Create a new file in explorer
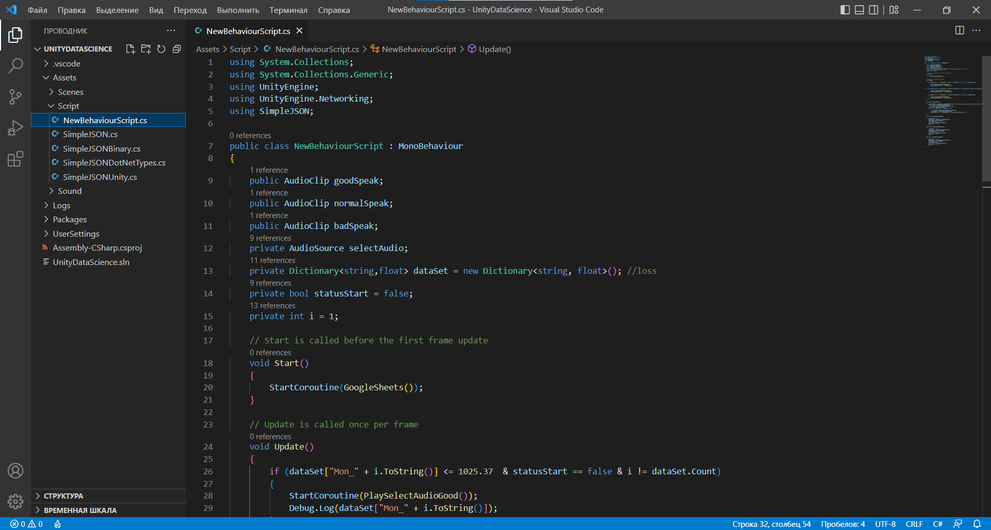The width and height of the screenshot is (991, 530). (131, 49)
